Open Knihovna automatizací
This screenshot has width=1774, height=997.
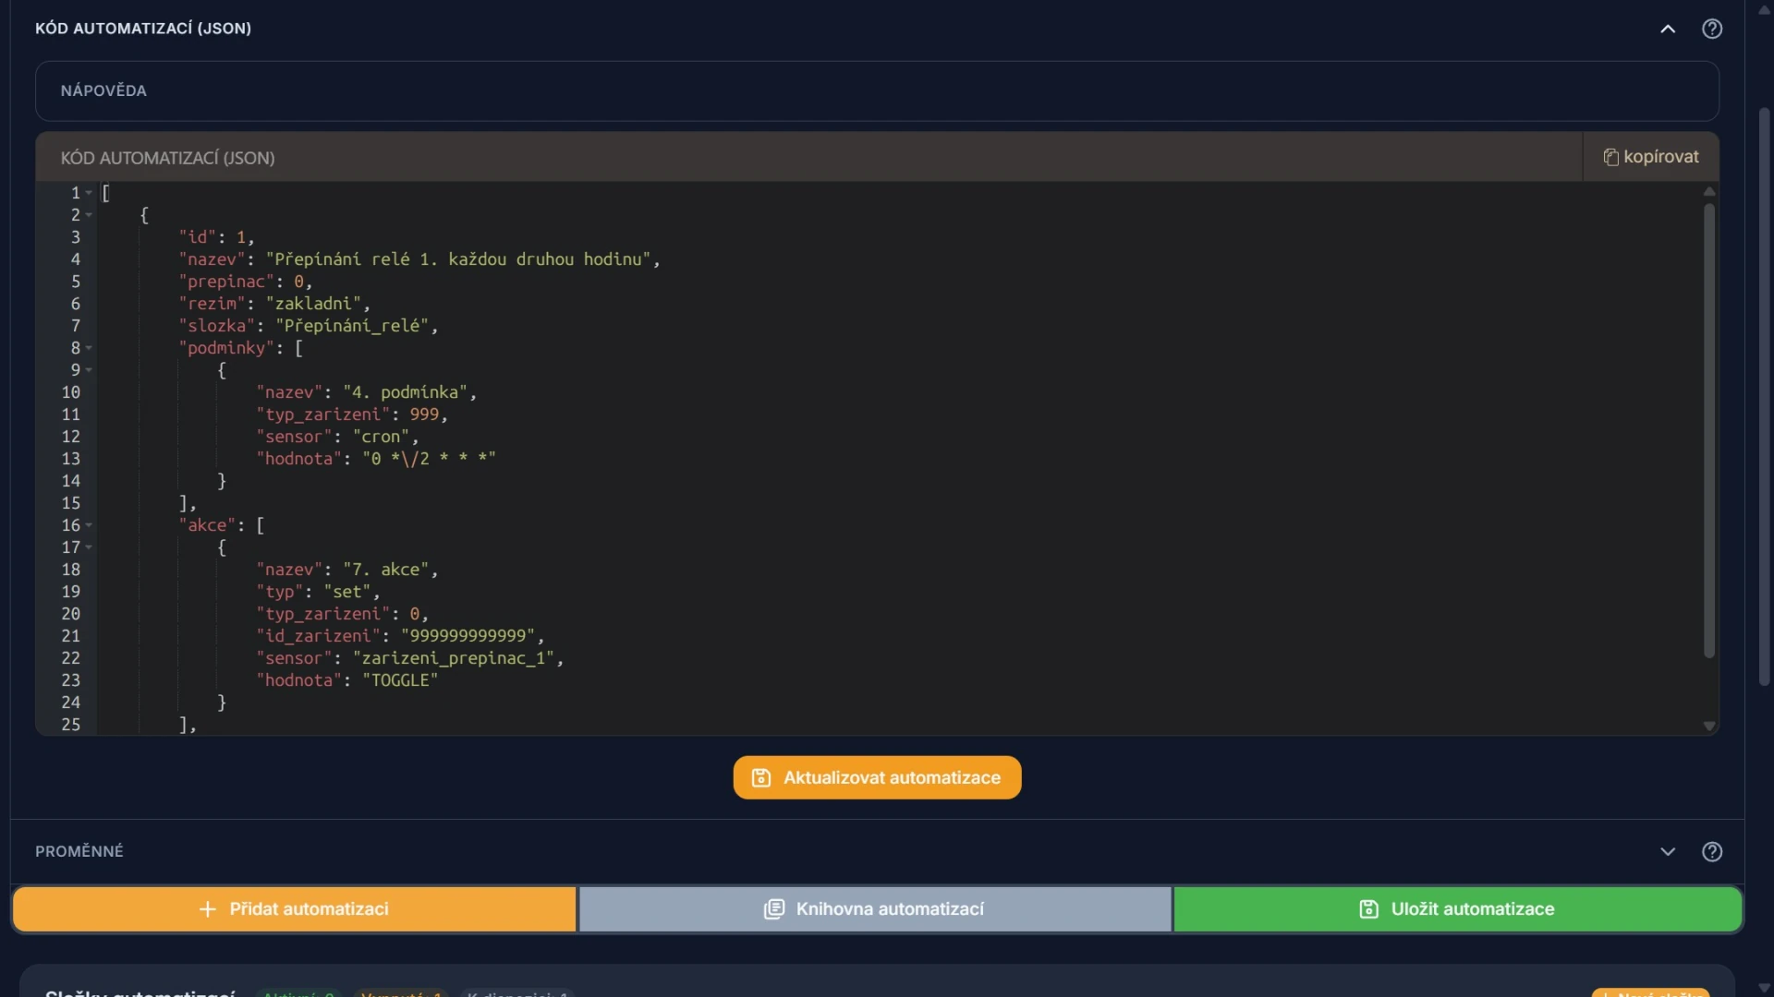(875, 909)
